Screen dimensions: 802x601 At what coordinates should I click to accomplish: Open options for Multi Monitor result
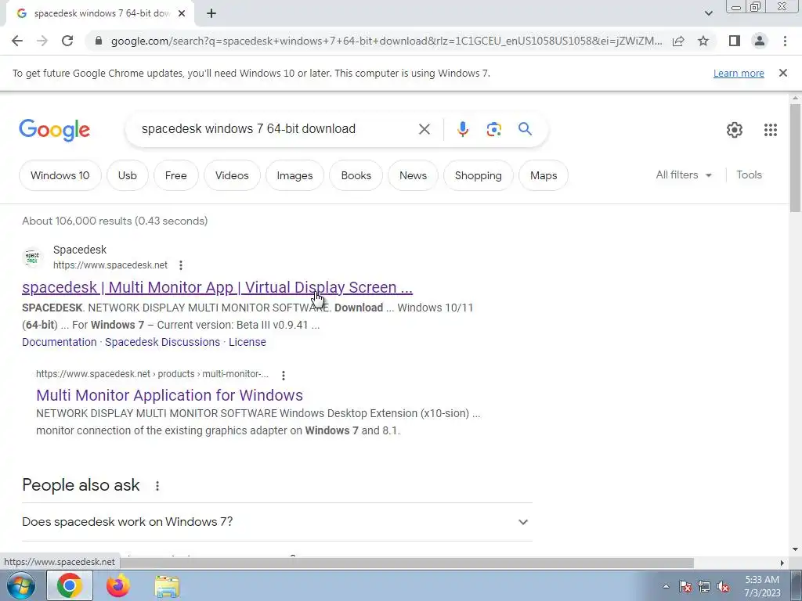tap(284, 375)
